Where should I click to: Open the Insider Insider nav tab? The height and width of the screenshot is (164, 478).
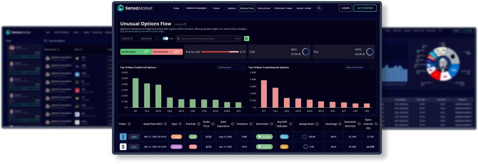coord(304,8)
